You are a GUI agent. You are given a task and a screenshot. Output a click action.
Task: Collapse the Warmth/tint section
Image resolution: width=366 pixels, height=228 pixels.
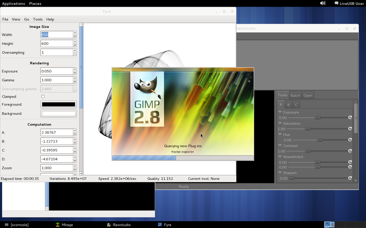click(x=280, y=157)
